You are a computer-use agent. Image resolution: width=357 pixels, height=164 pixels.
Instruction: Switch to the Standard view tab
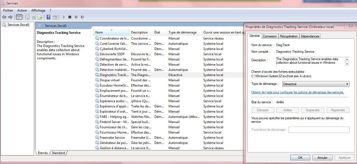click(x=59, y=153)
